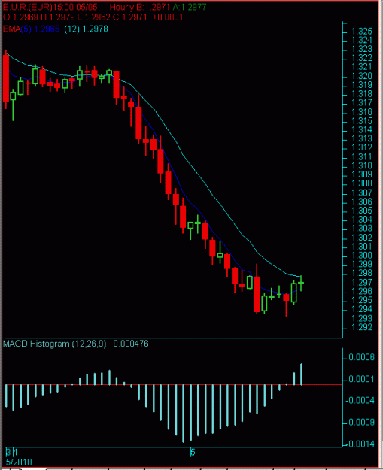Viewport: 383px width, 470px height.
Task: Click the 1.292 price axis label
Action: point(361,327)
